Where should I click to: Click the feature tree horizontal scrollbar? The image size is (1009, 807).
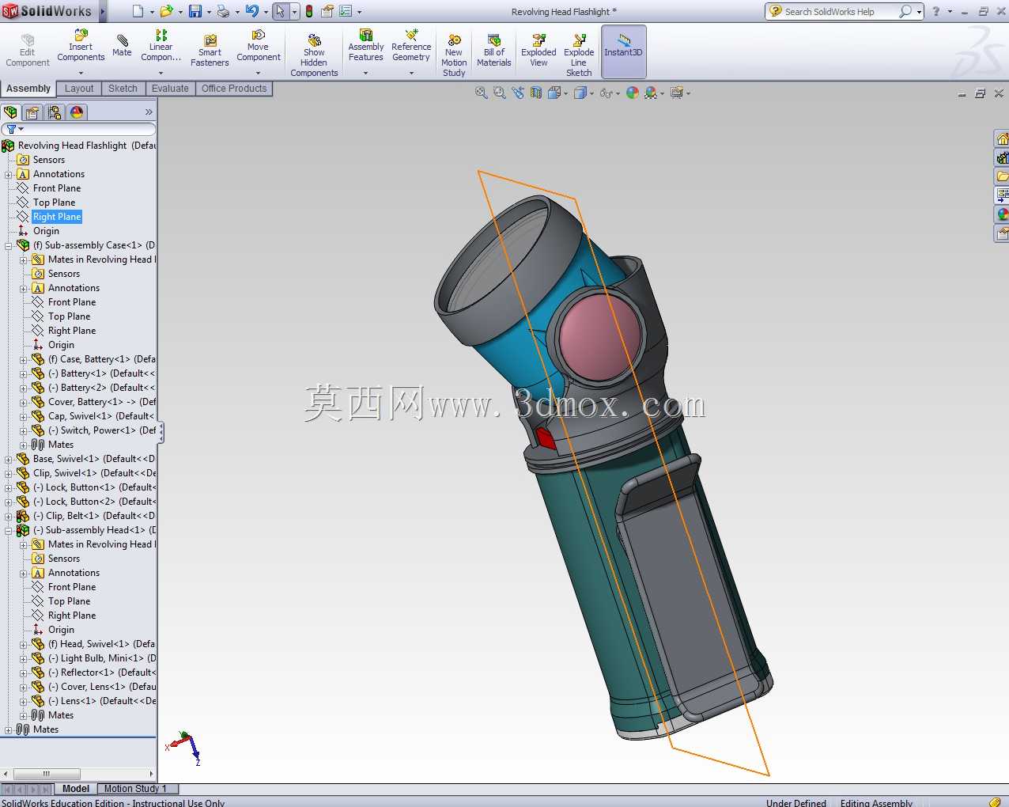pos(47,774)
